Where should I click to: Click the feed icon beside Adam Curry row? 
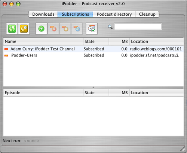pos(6,49)
